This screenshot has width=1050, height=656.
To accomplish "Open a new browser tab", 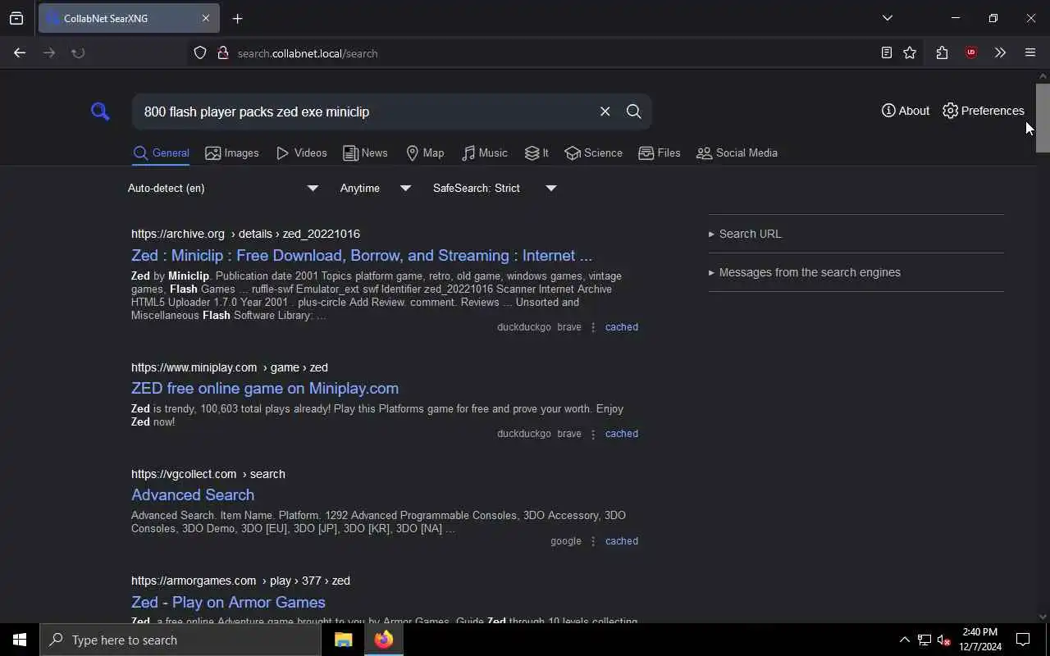I will [x=238, y=18].
